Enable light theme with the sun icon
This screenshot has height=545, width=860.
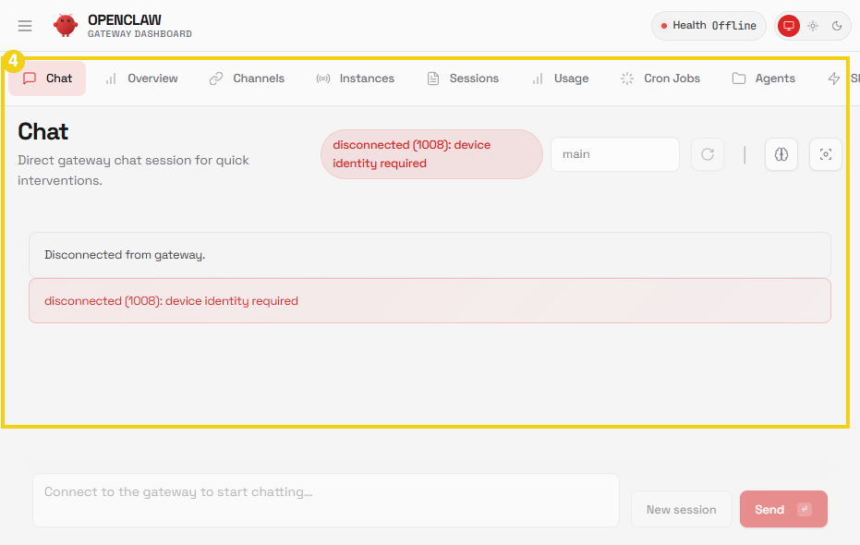(813, 26)
